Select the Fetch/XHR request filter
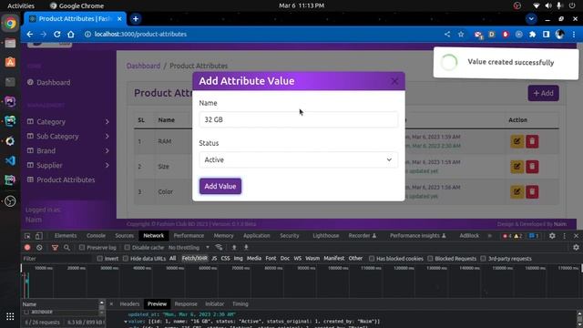Screen dimensions: 583x328 [194, 259]
